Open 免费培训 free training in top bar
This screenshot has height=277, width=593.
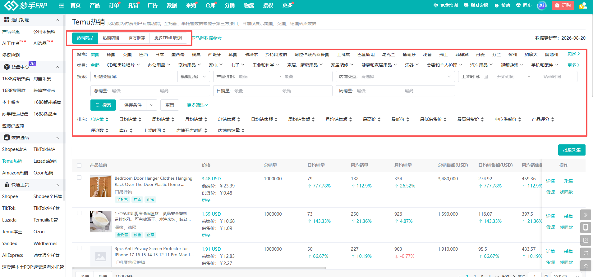click(x=446, y=5)
